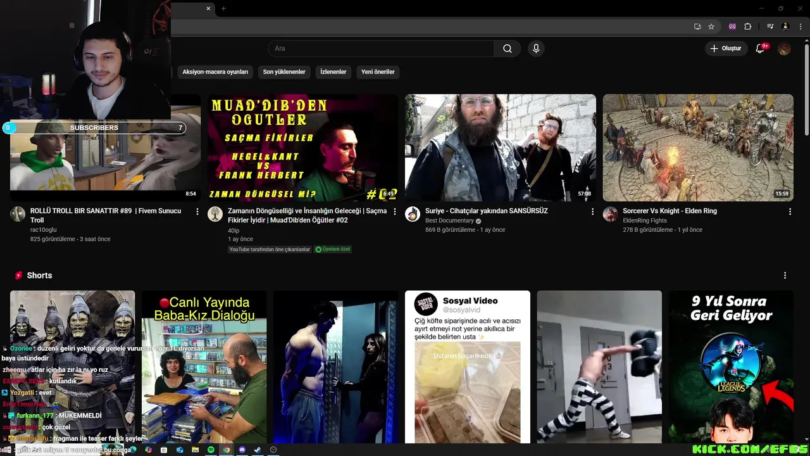Open the Muad'Dib'den Öğütler video thumbnail
The image size is (810, 456).
pyautogui.click(x=302, y=148)
